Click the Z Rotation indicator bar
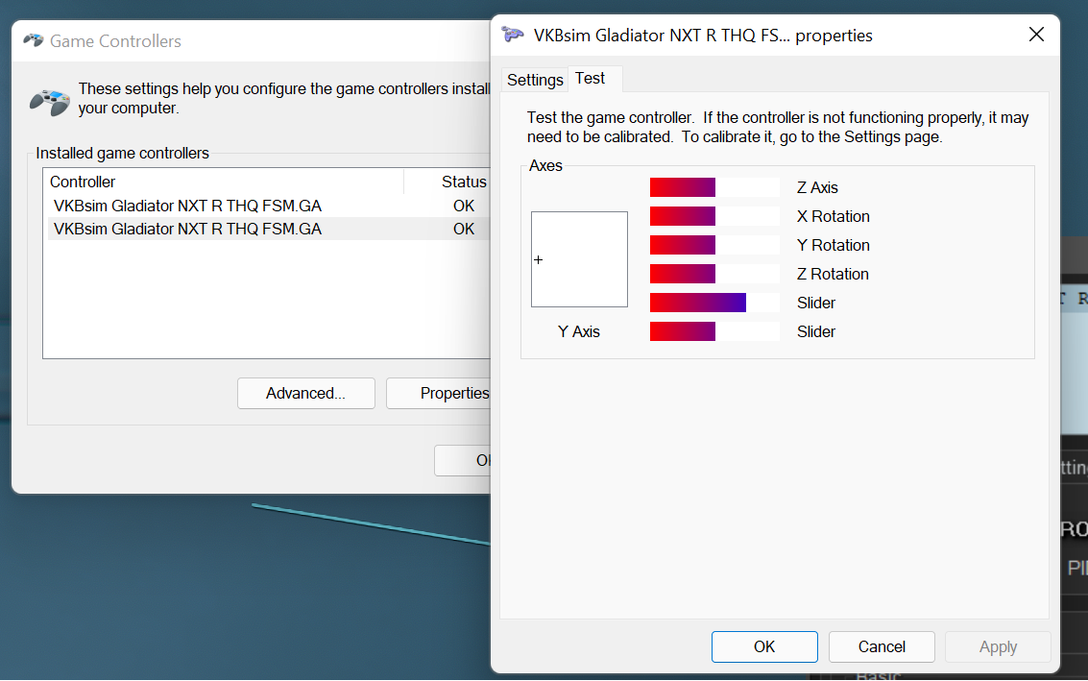This screenshot has height=681, width=1088. tap(714, 274)
